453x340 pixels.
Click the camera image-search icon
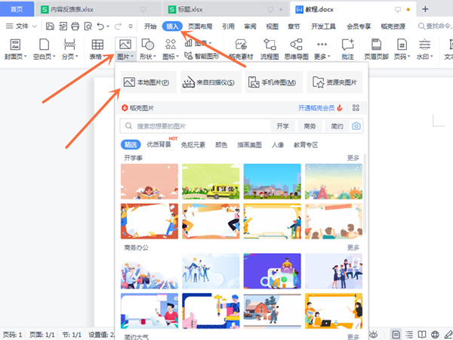(x=356, y=126)
